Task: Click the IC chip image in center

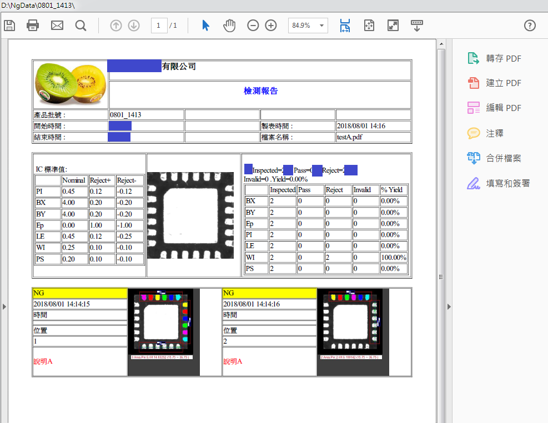Action: click(x=190, y=215)
